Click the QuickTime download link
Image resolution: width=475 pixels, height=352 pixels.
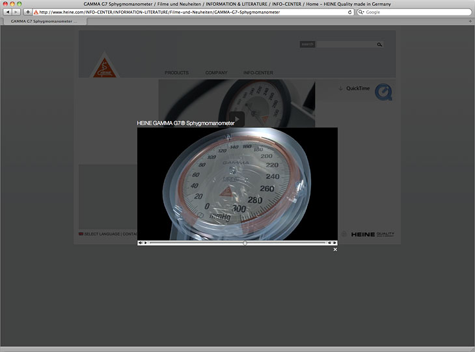[x=354, y=88]
